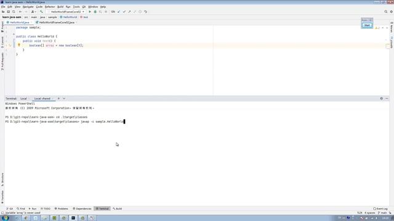Click the Start button in floating window
Viewport: 394px width, 221px height.
click(x=367, y=25)
